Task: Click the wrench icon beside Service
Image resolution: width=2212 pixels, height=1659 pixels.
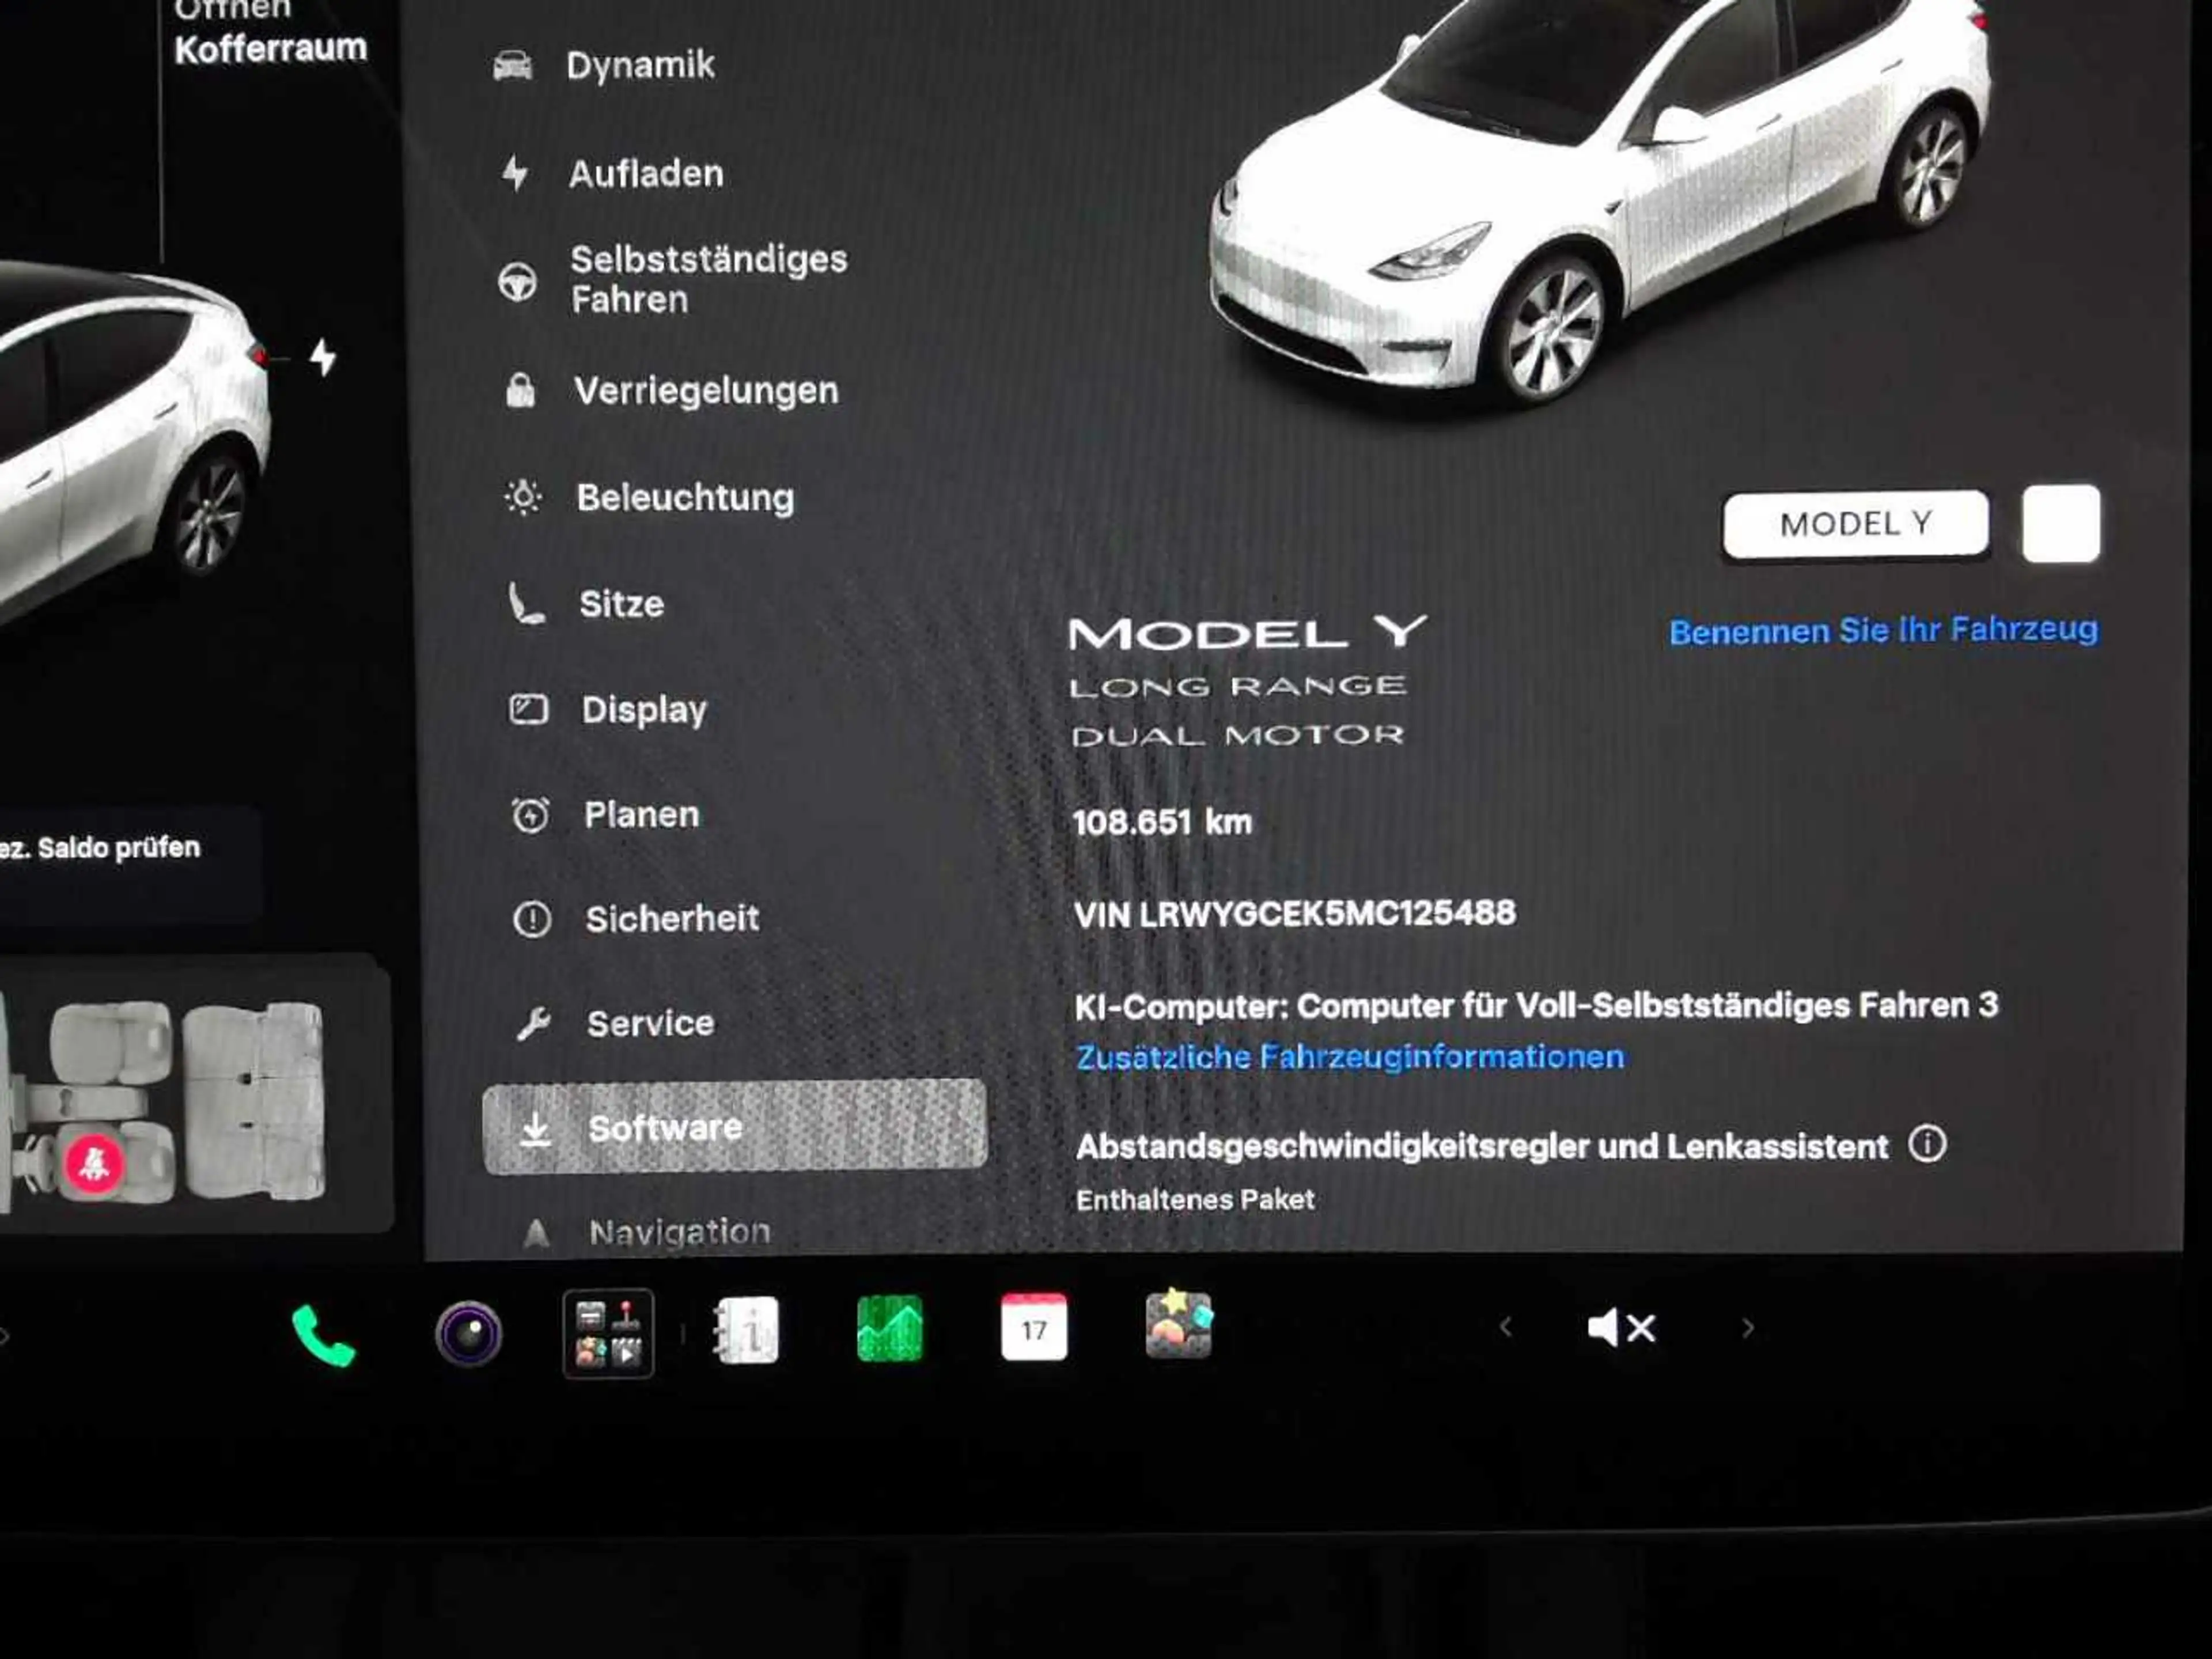Action: (x=534, y=1023)
